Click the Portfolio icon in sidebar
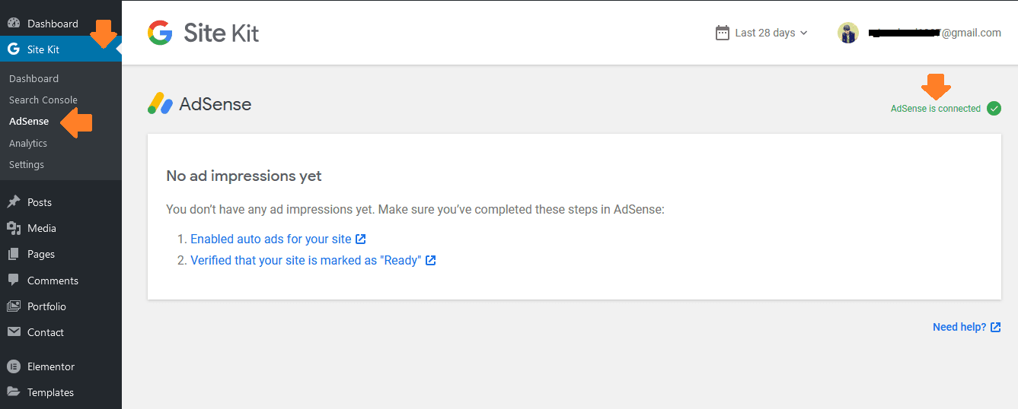Viewport: 1018px width, 409px height. (13, 306)
